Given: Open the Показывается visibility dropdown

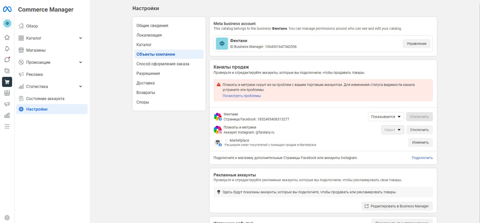Looking at the screenshot, I should click(386, 117).
